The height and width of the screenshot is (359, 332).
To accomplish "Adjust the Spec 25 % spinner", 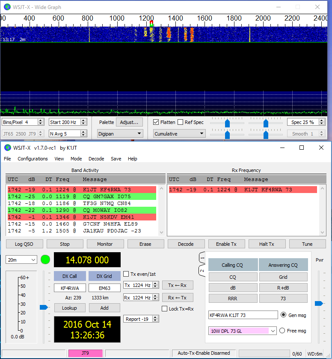I will (322, 122).
